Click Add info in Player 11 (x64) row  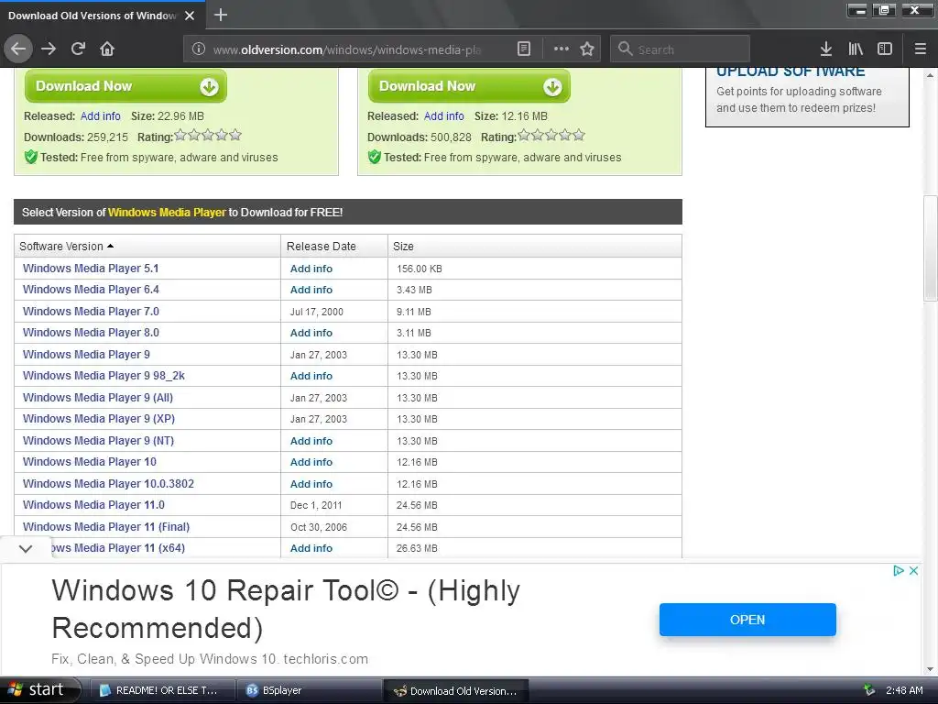click(311, 548)
